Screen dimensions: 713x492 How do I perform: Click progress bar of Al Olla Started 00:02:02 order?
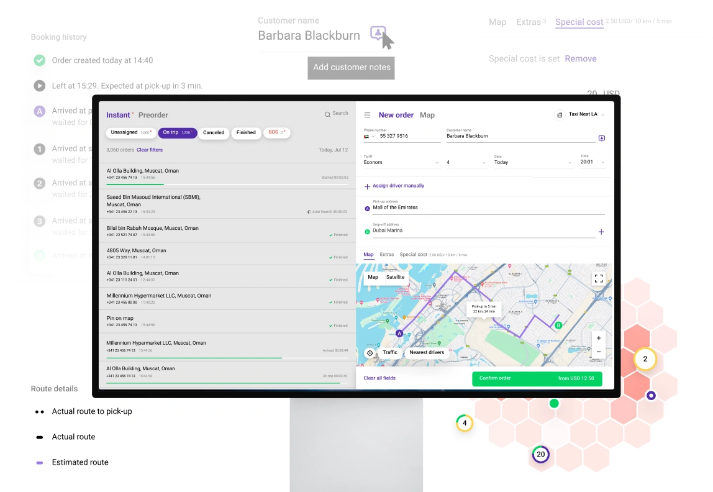coord(227,184)
